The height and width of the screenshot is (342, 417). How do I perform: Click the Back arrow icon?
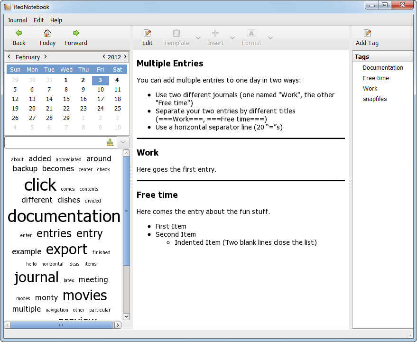(x=19, y=33)
